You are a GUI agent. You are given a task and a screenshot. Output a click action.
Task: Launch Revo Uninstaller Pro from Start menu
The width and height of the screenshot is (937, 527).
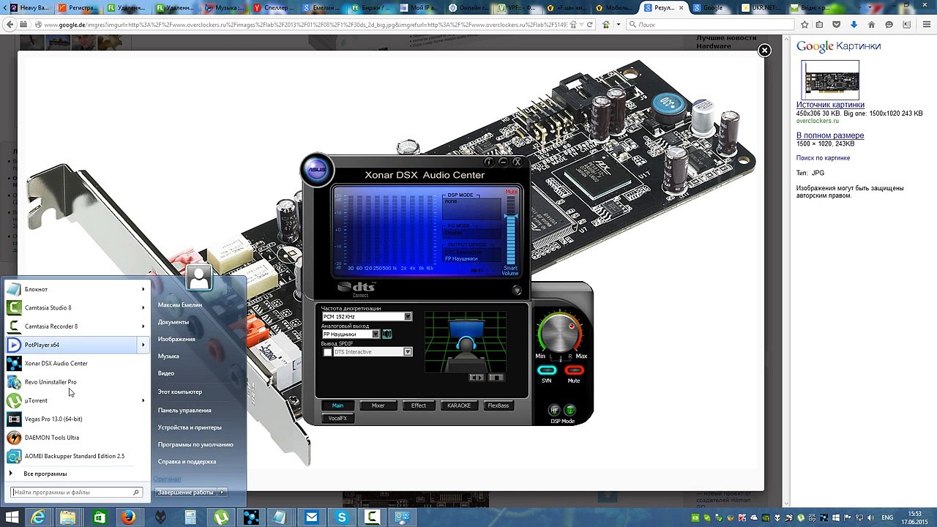pyautogui.click(x=77, y=382)
